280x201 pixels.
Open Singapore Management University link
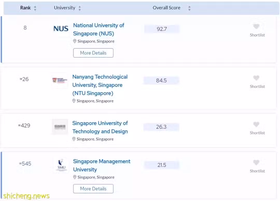click(102, 165)
